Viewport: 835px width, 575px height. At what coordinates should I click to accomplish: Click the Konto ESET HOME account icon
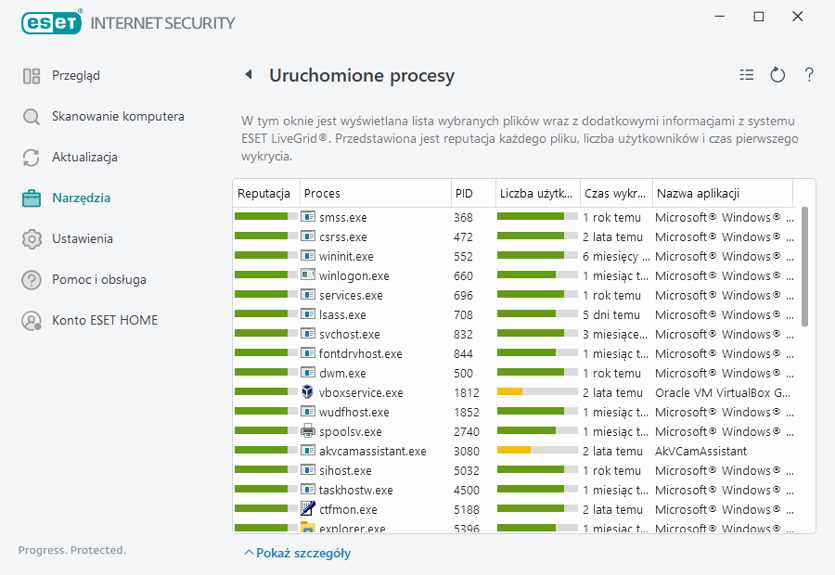click(x=32, y=321)
